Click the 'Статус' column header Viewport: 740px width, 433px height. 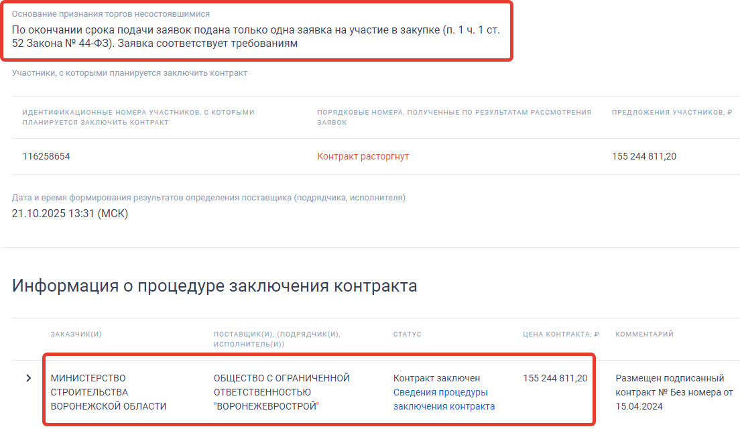[407, 334]
